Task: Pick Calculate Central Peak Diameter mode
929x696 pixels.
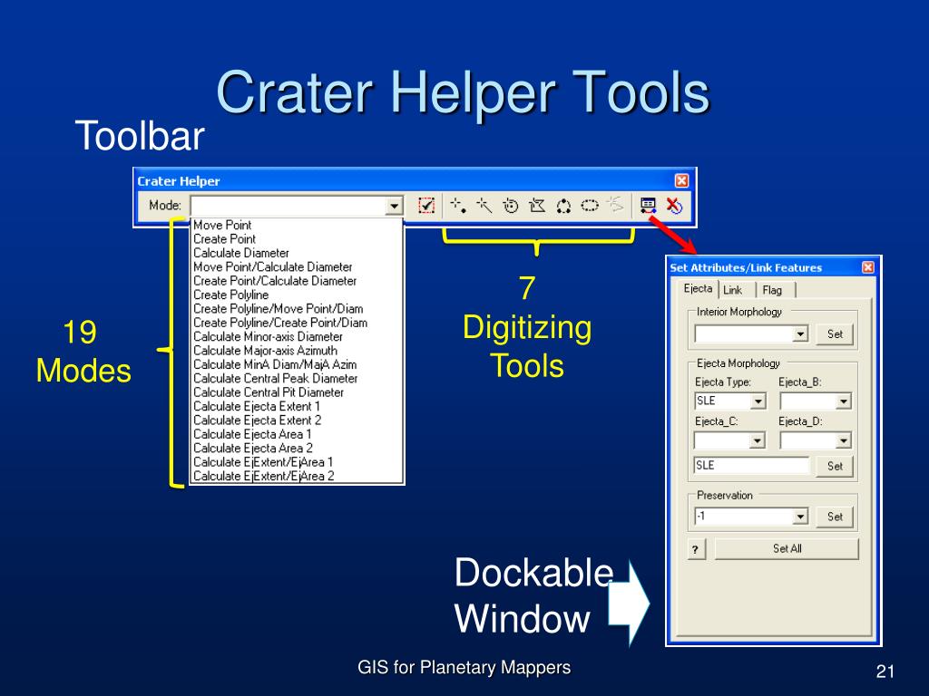Action: [297, 378]
